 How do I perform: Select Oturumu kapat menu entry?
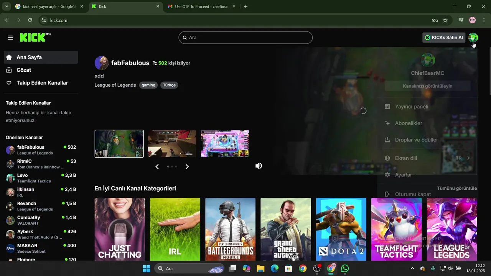click(x=427, y=194)
